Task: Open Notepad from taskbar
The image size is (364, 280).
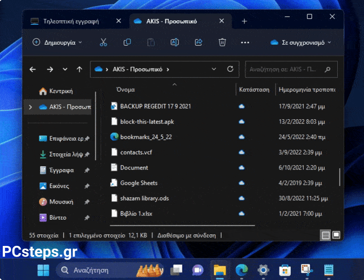Action: click(329, 270)
